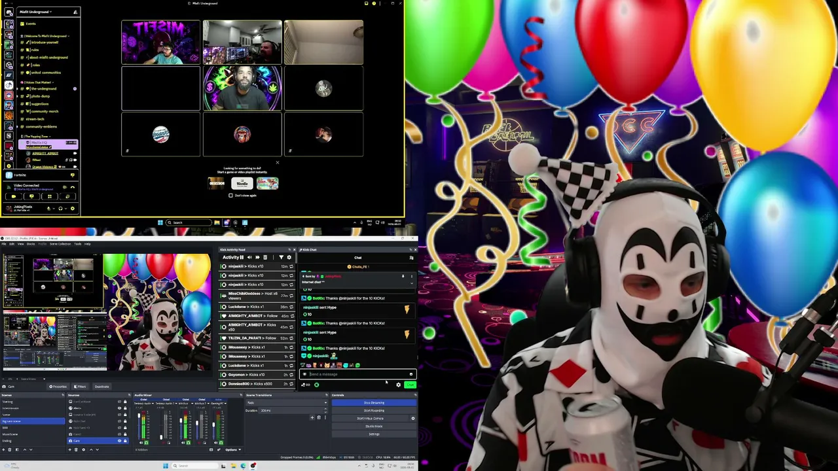Mute Activity Feed alert sounds
Screen dimensions: 838x471
[249, 257]
